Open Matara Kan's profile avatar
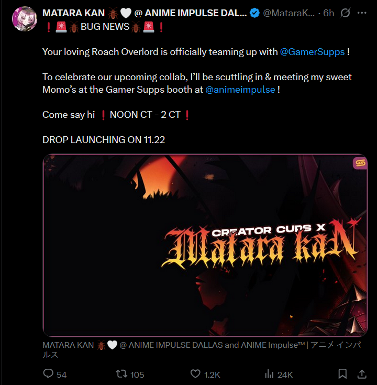The height and width of the screenshot is (385, 377). pos(25,19)
